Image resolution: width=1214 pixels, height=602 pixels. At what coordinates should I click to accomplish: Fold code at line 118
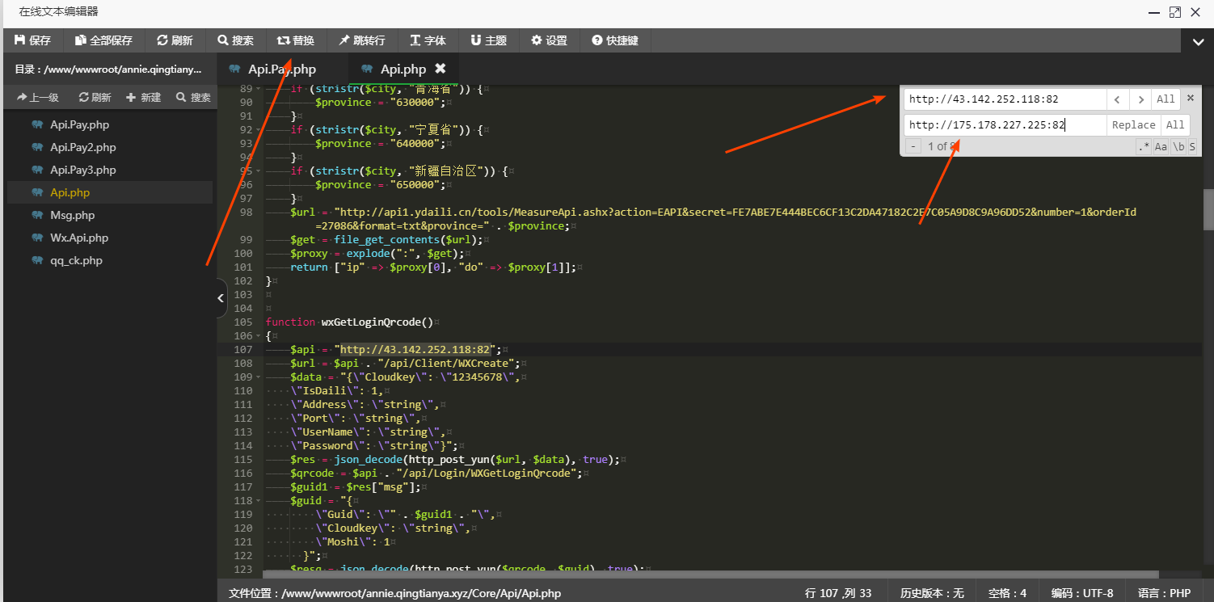pos(259,500)
